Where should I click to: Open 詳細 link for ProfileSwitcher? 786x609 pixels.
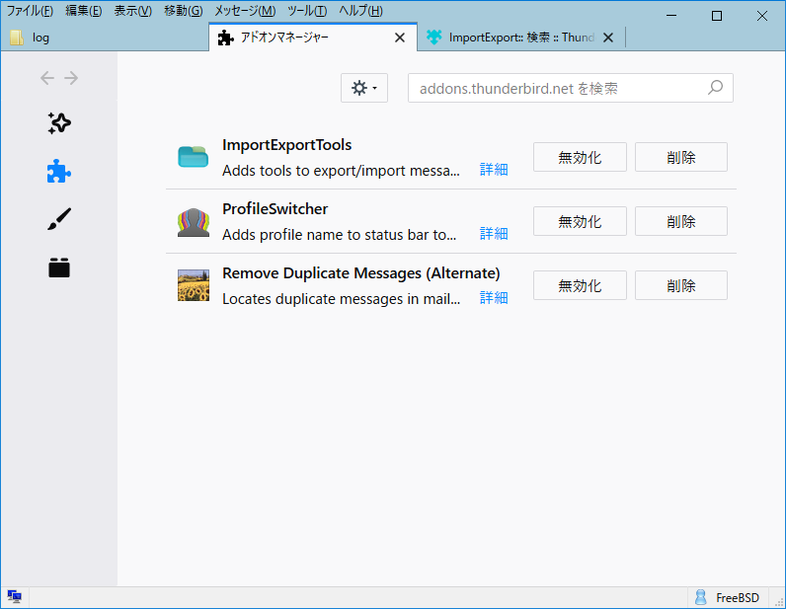(494, 234)
